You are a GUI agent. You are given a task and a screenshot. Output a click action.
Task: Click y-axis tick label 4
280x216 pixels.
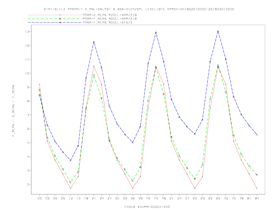point(28,157)
